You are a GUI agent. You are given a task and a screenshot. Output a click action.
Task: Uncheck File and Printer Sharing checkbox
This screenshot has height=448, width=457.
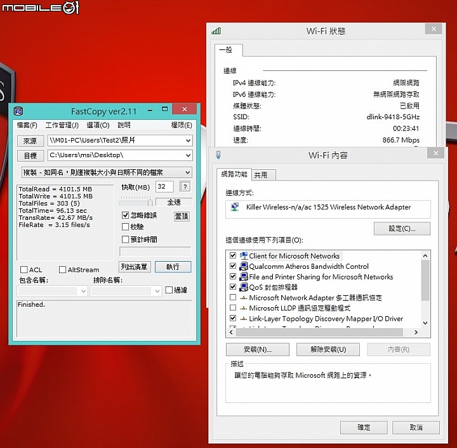(233, 276)
